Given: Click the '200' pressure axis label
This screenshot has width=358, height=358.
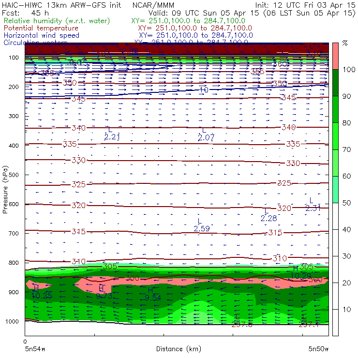Looking at the screenshot, I should (x=14, y=87).
